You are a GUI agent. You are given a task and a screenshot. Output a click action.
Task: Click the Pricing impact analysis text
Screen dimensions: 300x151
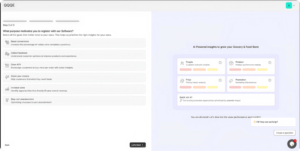196,83
